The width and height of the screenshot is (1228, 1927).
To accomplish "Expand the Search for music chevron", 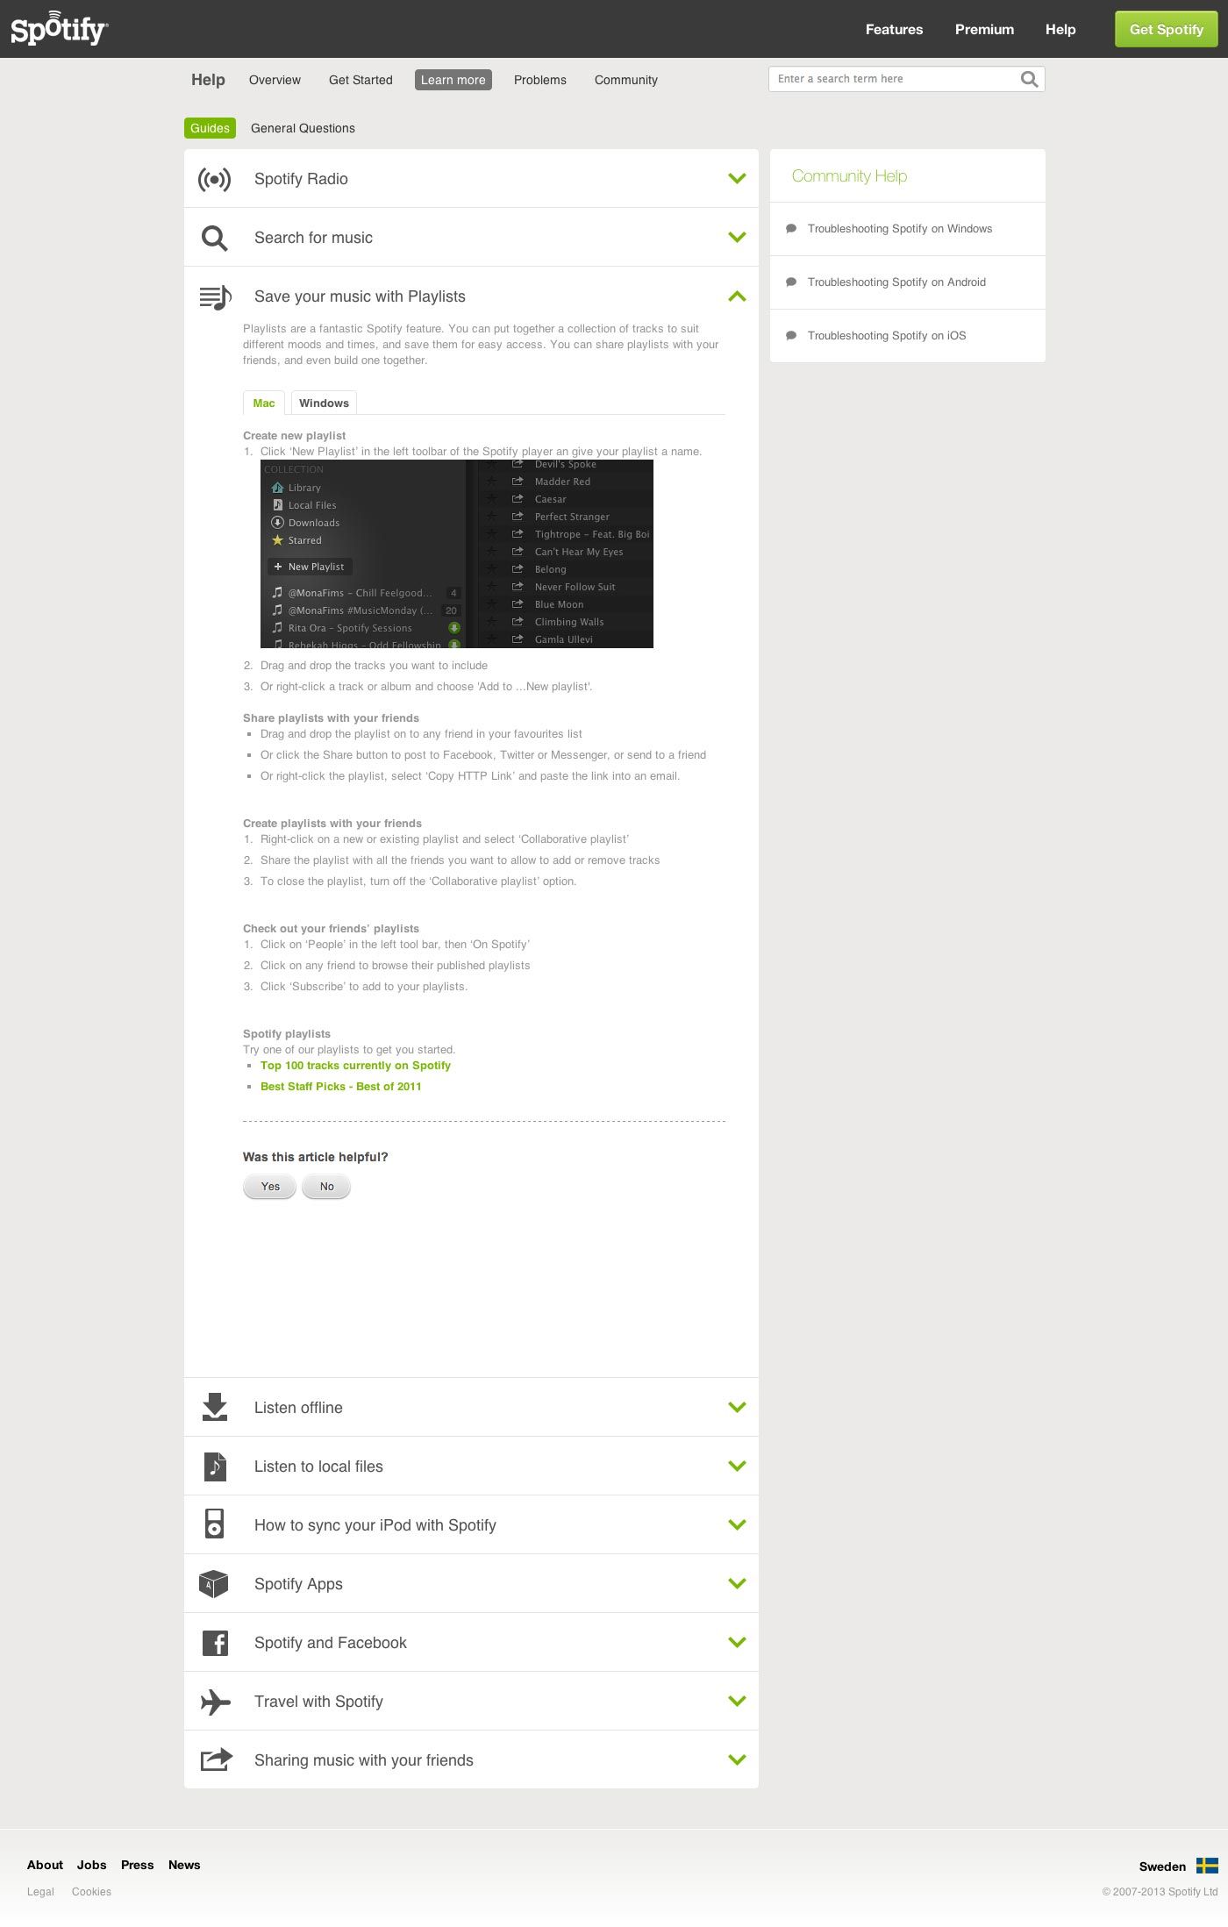I will [737, 238].
